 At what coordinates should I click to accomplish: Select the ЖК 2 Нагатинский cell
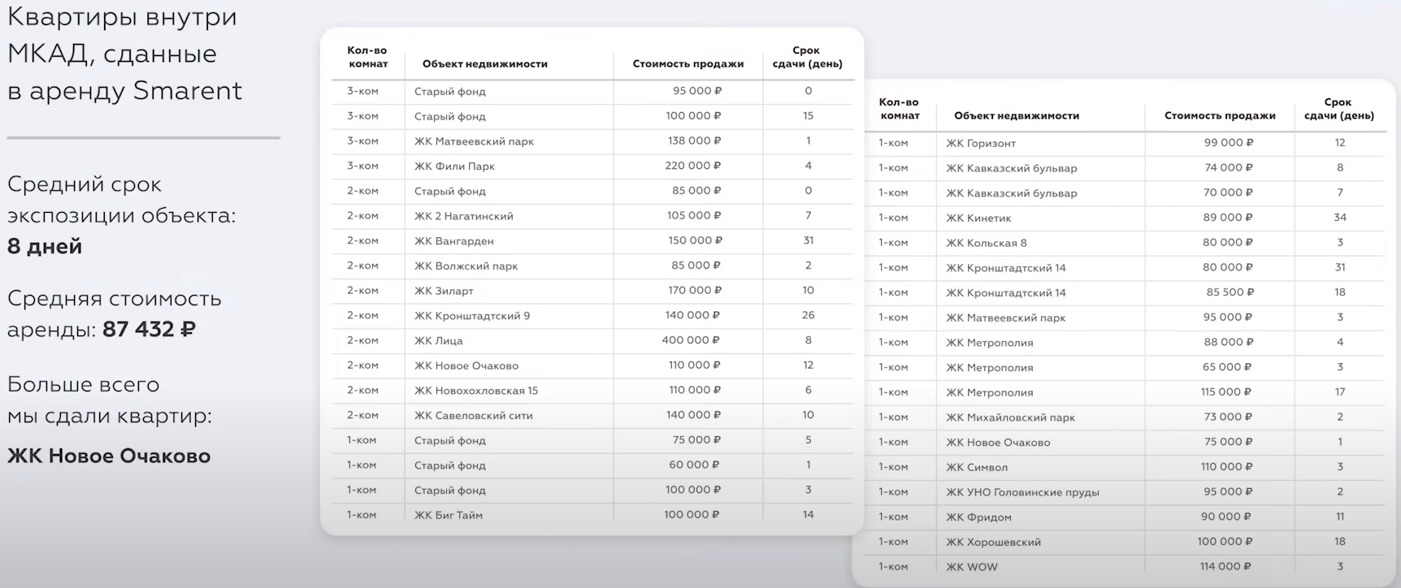[463, 216]
